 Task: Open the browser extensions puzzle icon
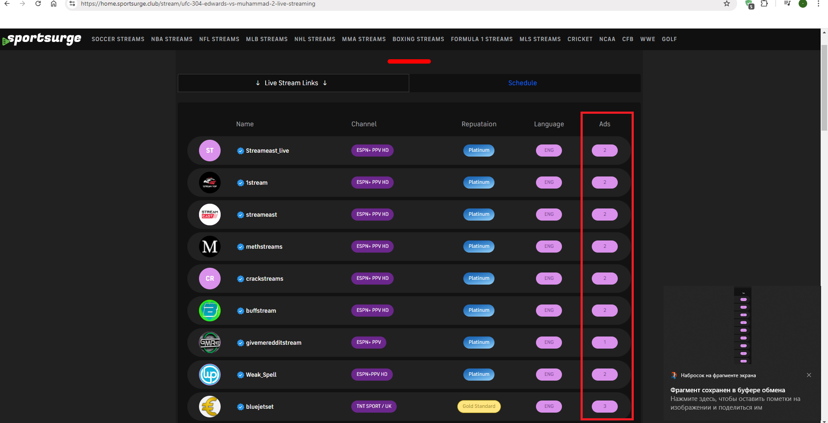tap(764, 4)
